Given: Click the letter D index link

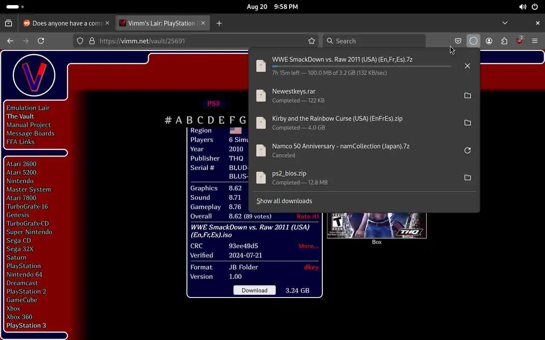Looking at the screenshot, I should tap(211, 120).
